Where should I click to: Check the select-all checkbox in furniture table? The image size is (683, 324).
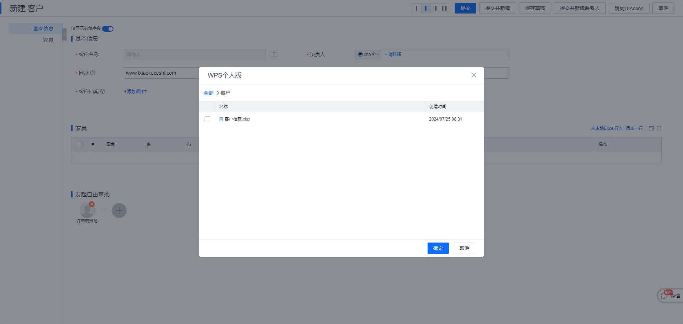click(80, 144)
